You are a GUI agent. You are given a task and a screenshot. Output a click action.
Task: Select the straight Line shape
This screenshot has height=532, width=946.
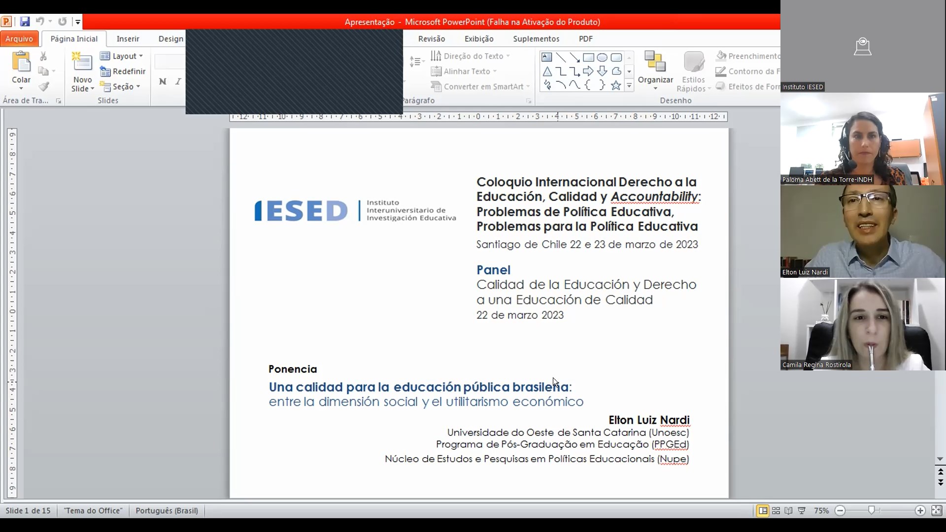[x=561, y=57]
